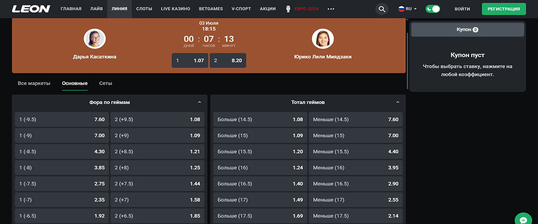
Task: Open the Линия menu item
Action: click(119, 9)
